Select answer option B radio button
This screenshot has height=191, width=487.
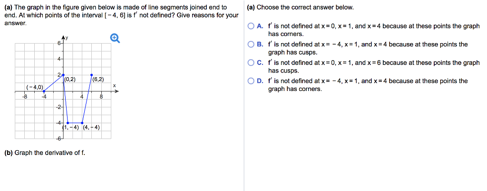tap(251, 45)
